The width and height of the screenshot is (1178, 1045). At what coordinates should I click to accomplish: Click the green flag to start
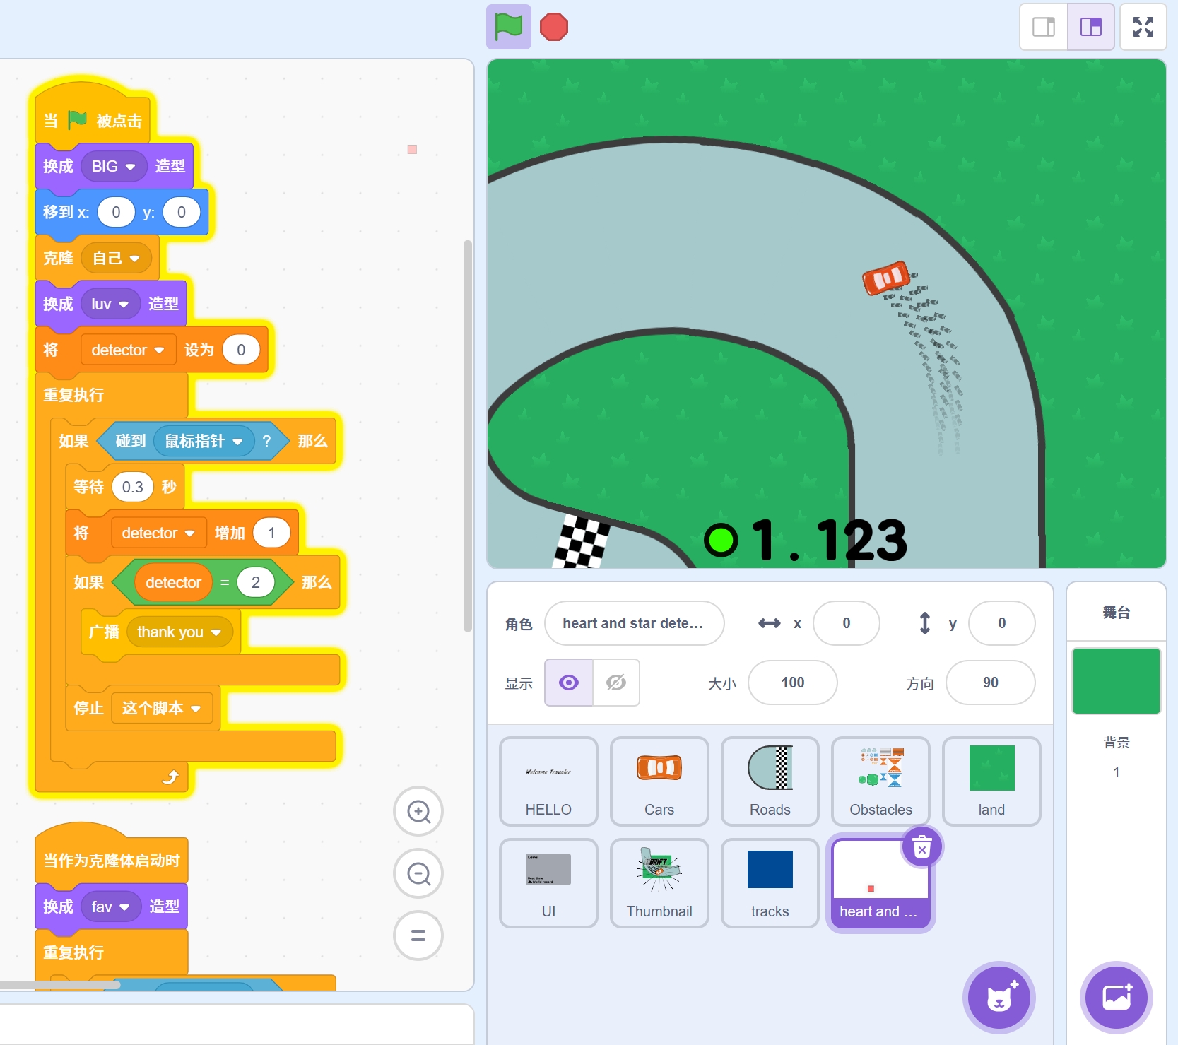[508, 28]
